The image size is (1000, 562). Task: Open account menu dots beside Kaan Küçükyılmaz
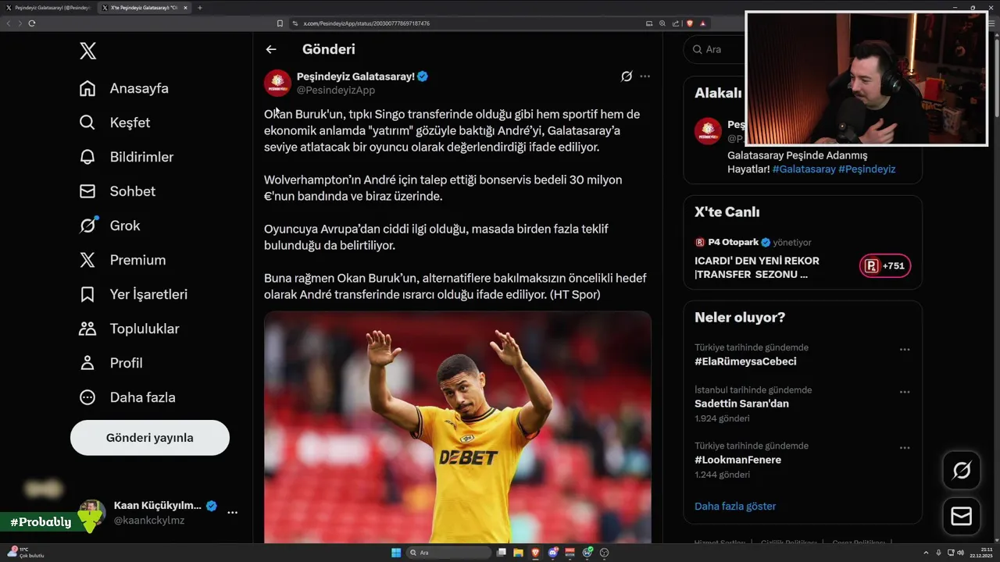point(232,513)
